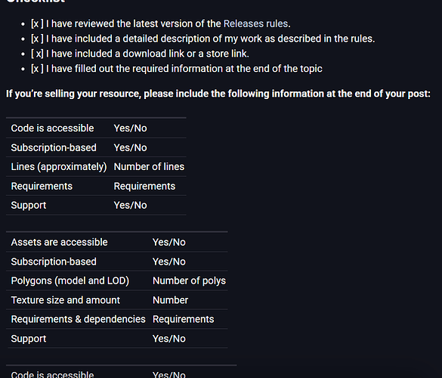Click the first table's Support label

pos(29,206)
